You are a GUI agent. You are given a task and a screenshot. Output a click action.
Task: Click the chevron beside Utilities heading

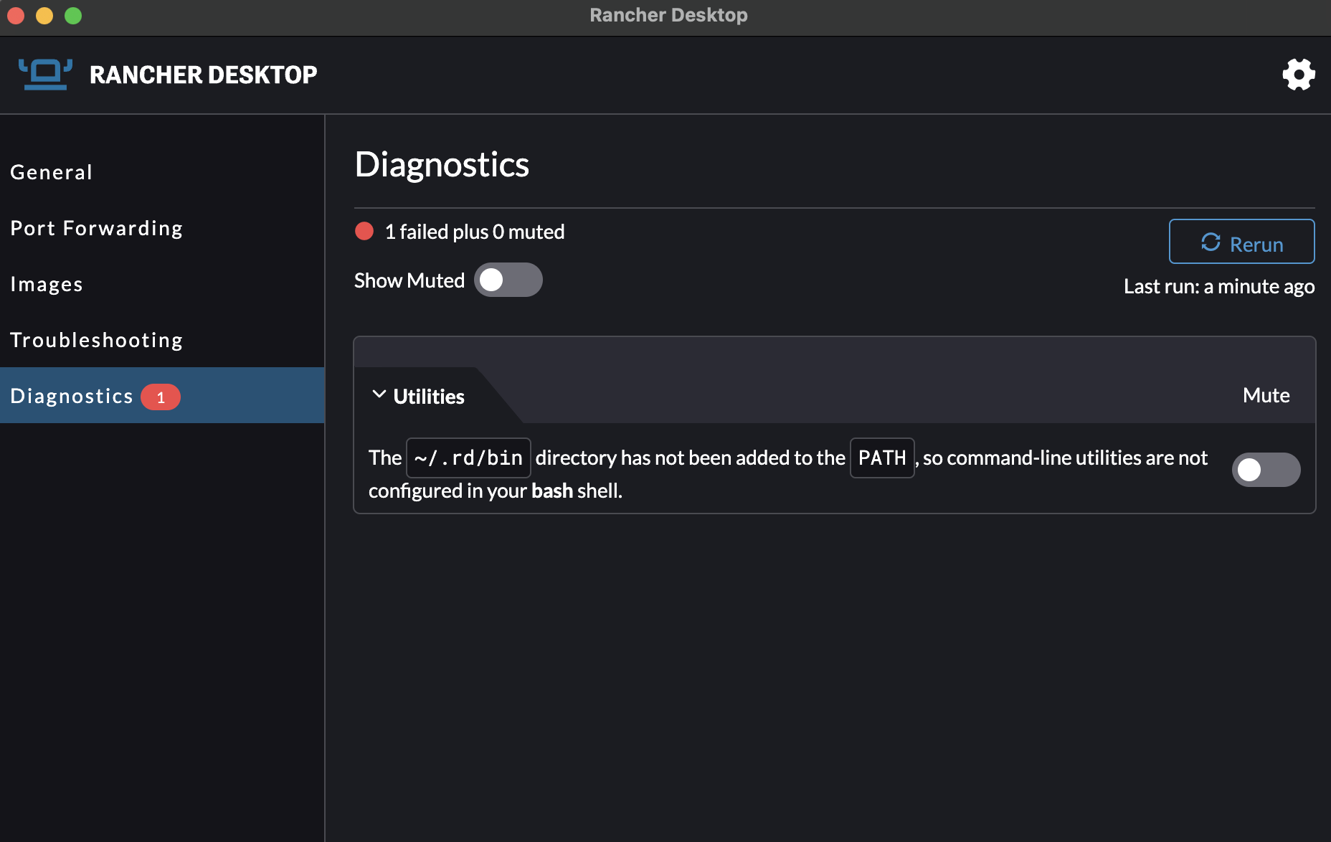pyautogui.click(x=379, y=395)
